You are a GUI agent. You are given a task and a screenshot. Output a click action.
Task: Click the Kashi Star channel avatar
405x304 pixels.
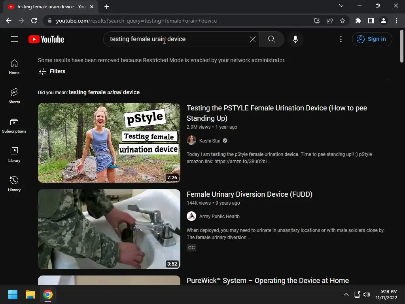click(191, 140)
